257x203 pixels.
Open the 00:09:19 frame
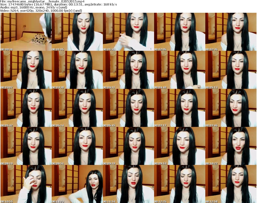coord(128,146)
